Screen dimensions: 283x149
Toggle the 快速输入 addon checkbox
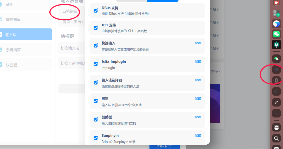(96, 46)
